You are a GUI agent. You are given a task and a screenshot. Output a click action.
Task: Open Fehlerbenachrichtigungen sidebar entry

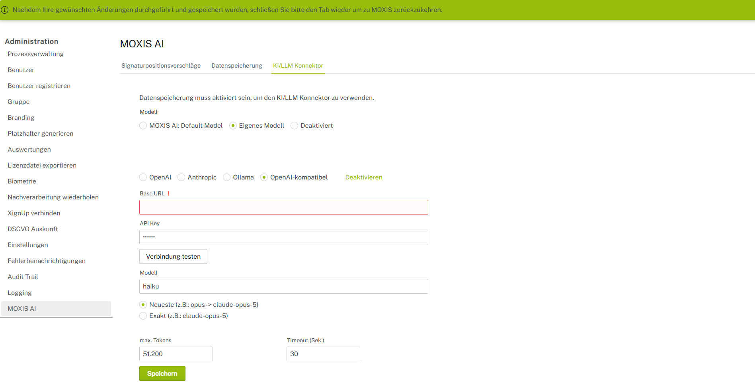point(47,261)
